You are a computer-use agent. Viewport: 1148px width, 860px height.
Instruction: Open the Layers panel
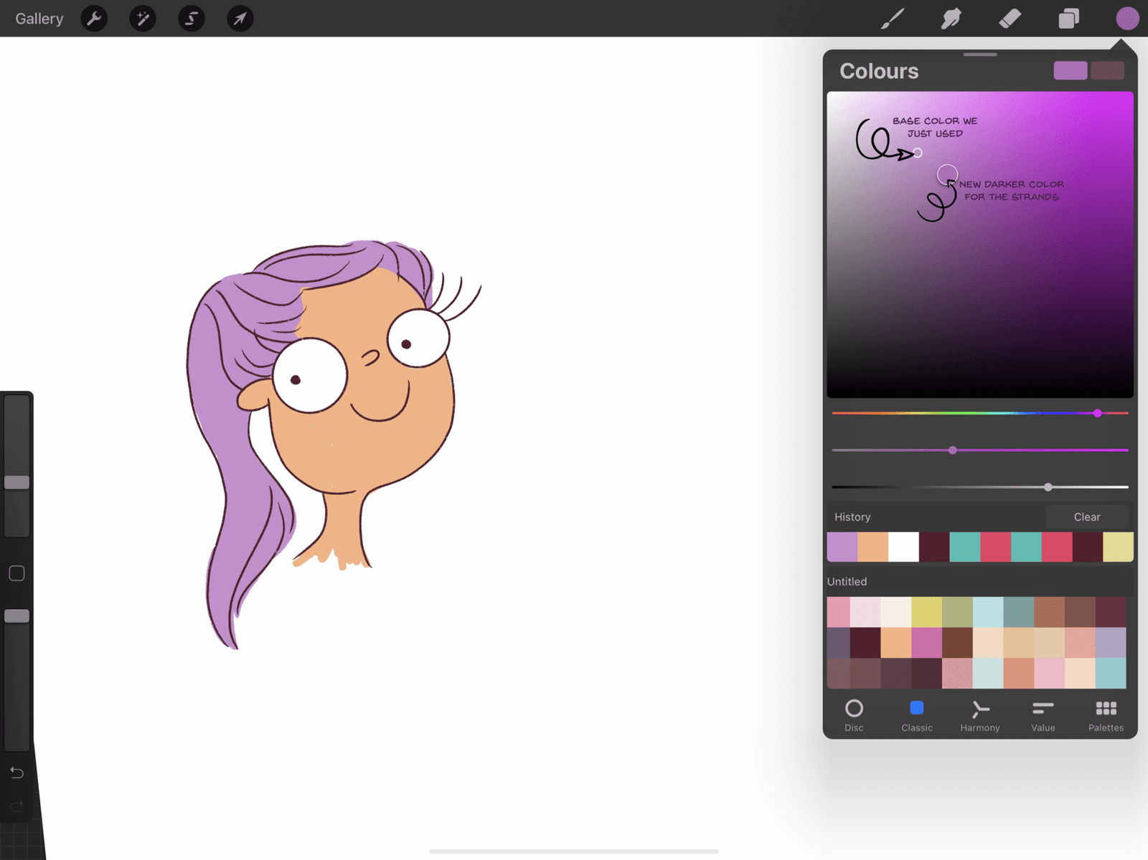pyautogui.click(x=1068, y=19)
